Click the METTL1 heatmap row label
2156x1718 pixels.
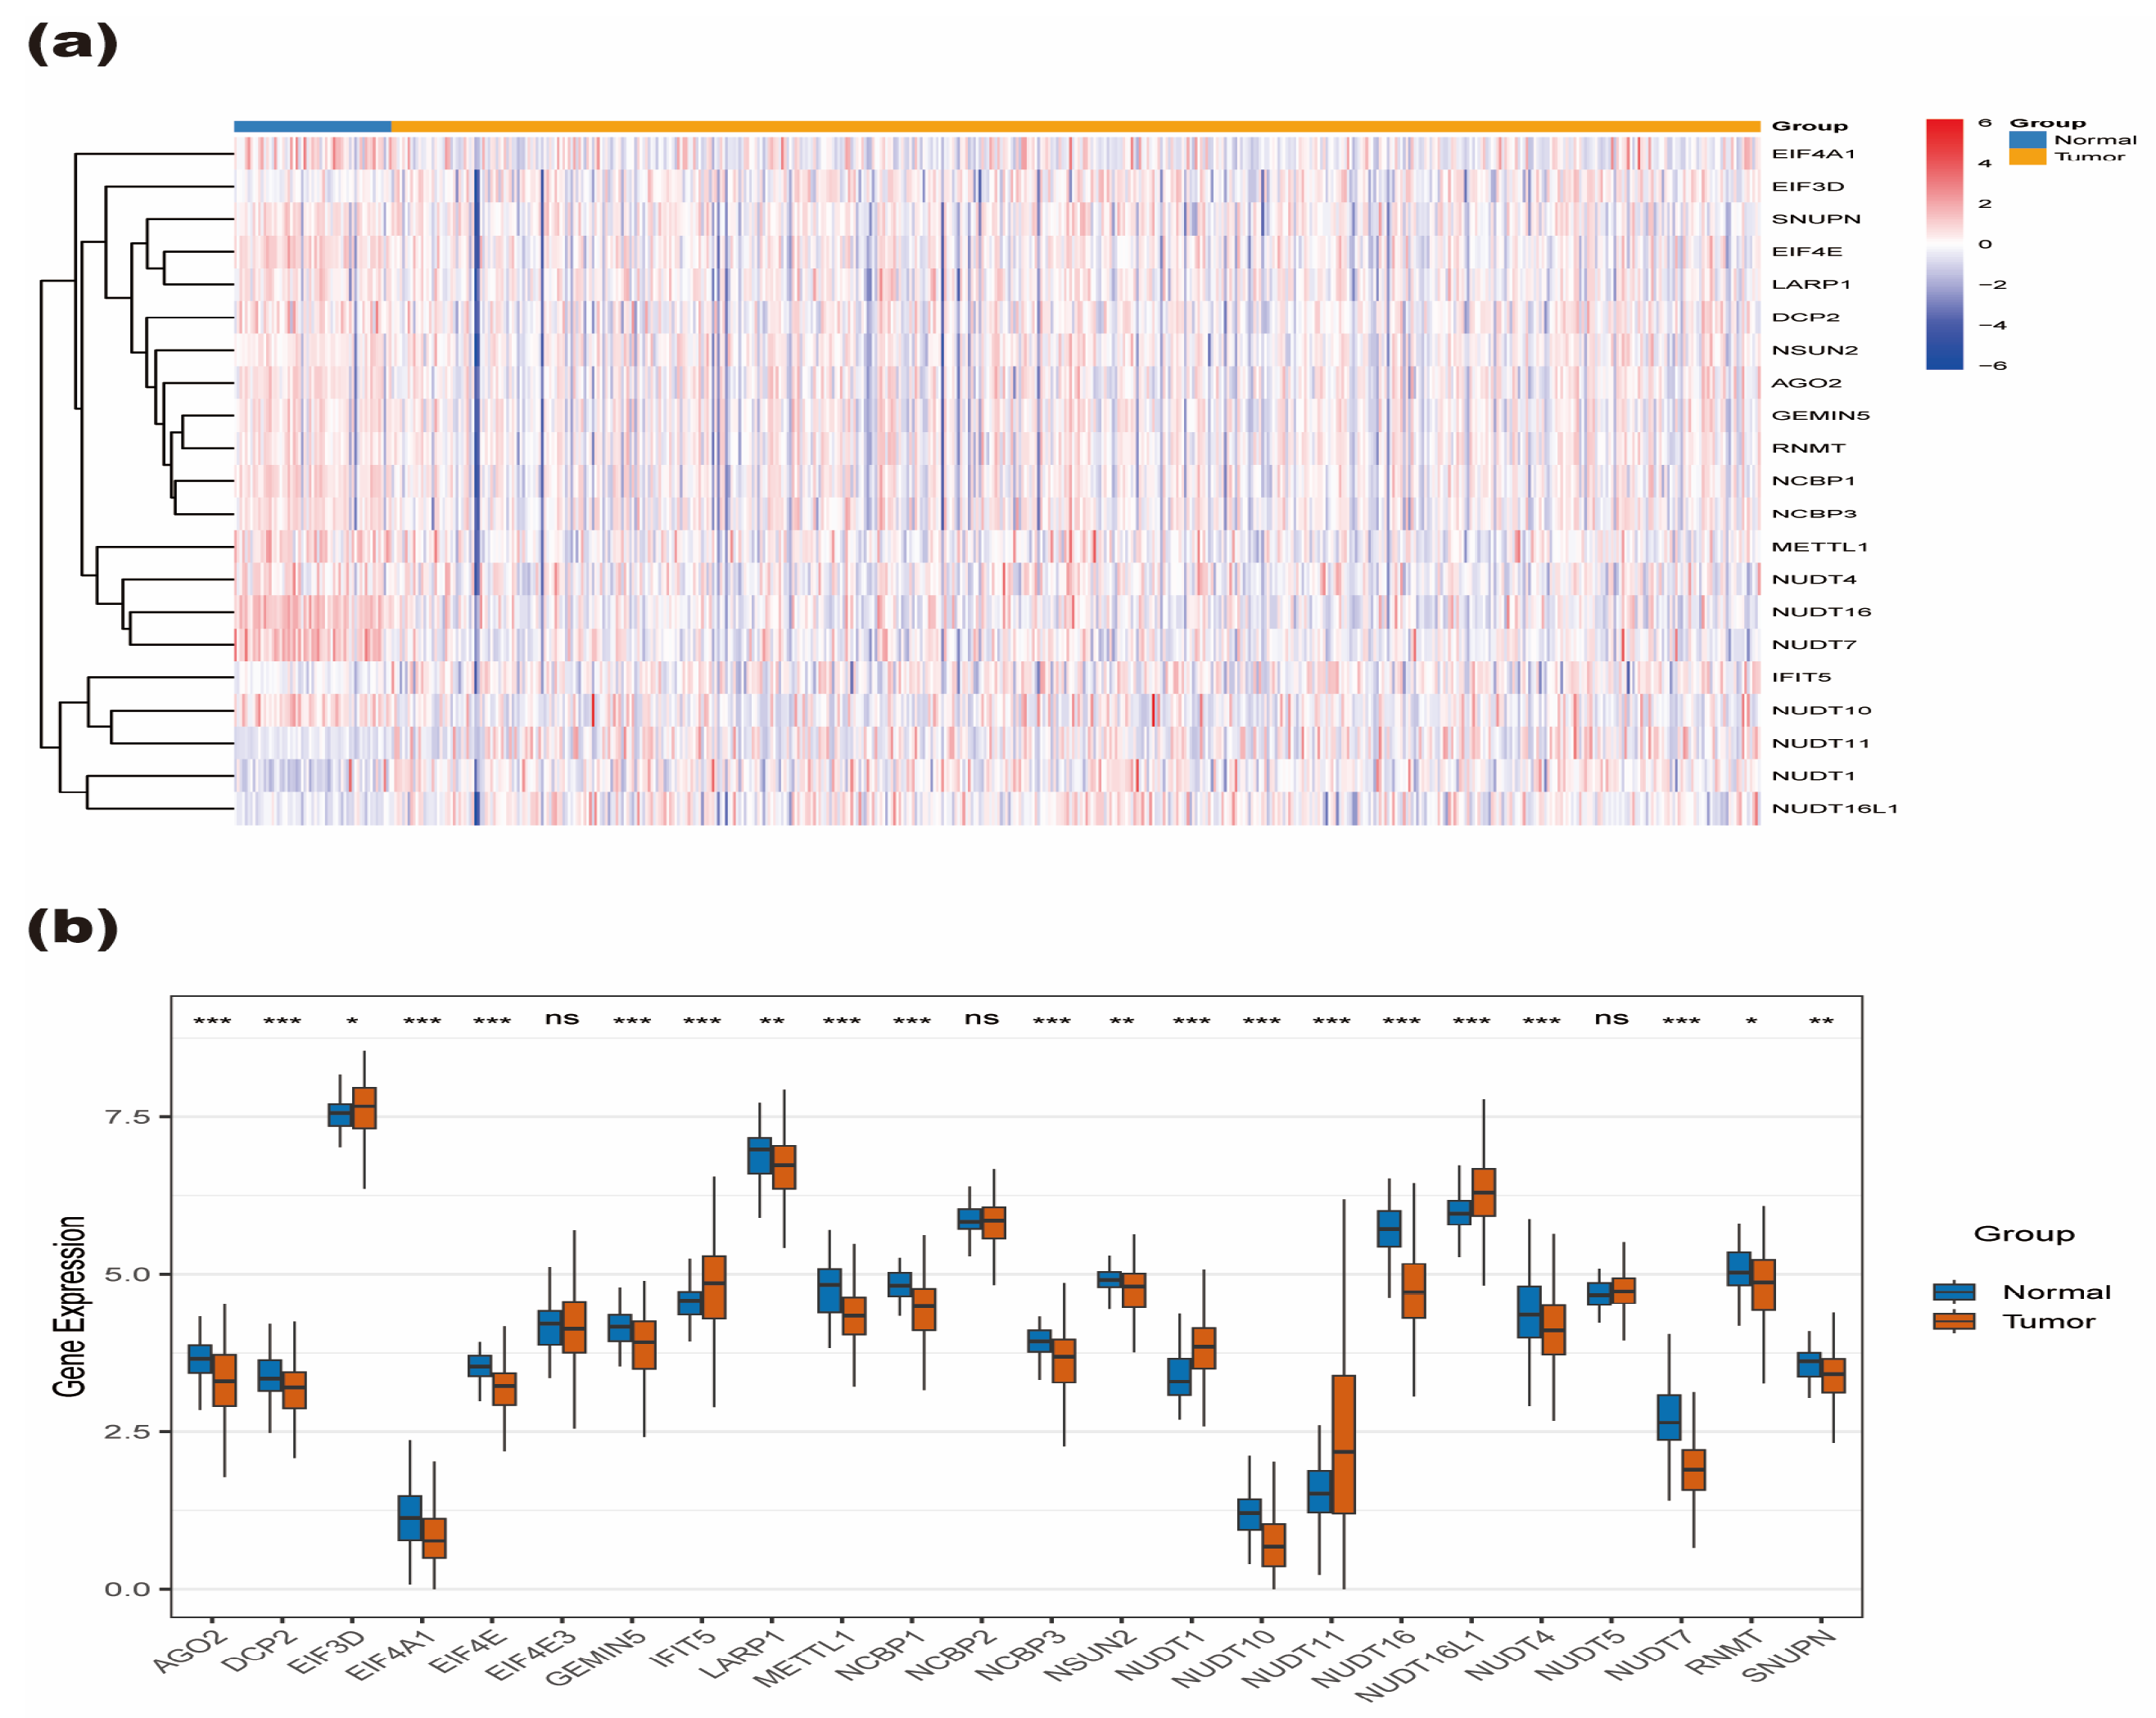click(1819, 547)
